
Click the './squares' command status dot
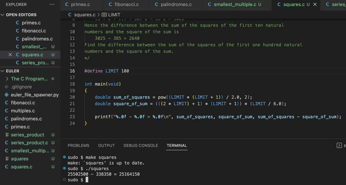click(64, 169)
